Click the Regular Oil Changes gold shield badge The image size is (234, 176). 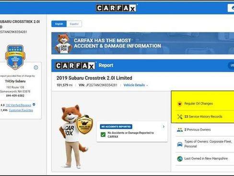pos(84,125)
